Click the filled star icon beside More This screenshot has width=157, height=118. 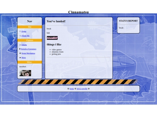(20, 58)
